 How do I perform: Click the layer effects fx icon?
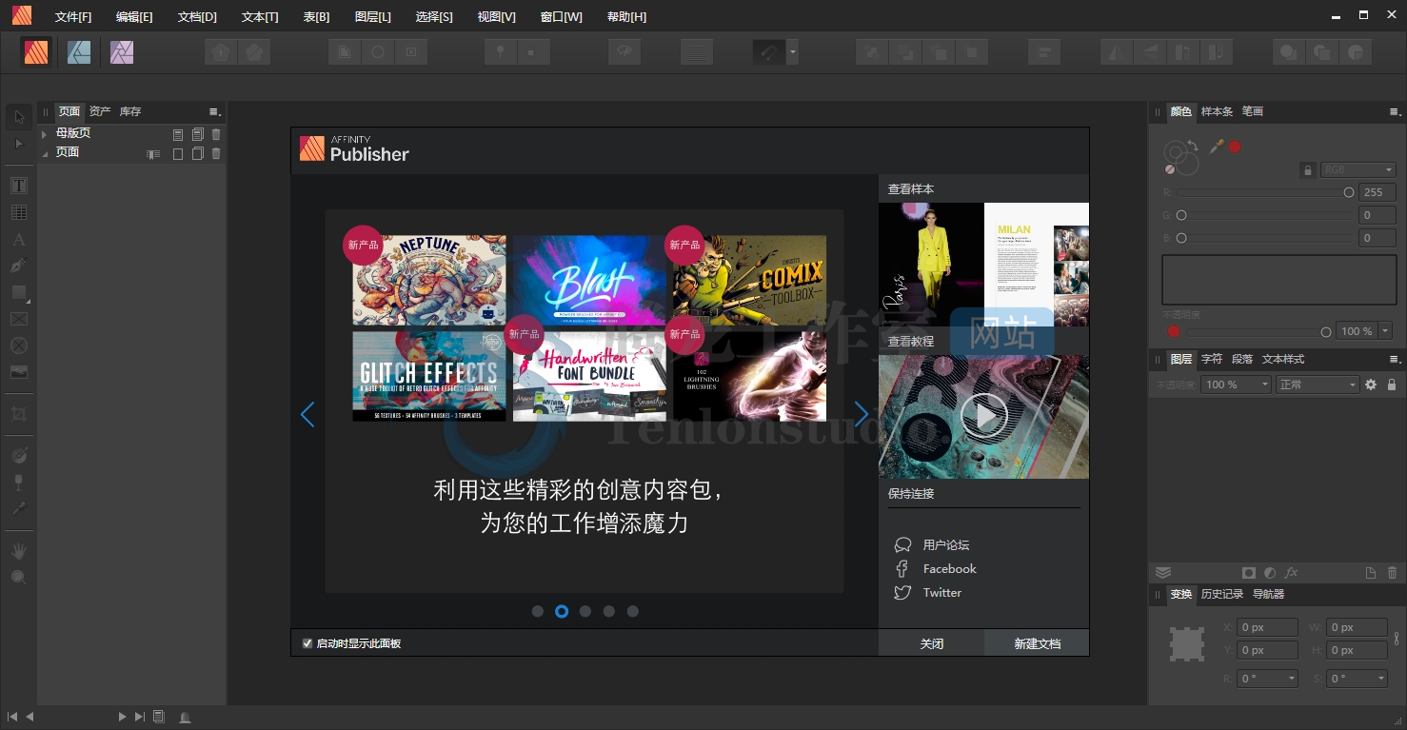[x=1292, y=573]
